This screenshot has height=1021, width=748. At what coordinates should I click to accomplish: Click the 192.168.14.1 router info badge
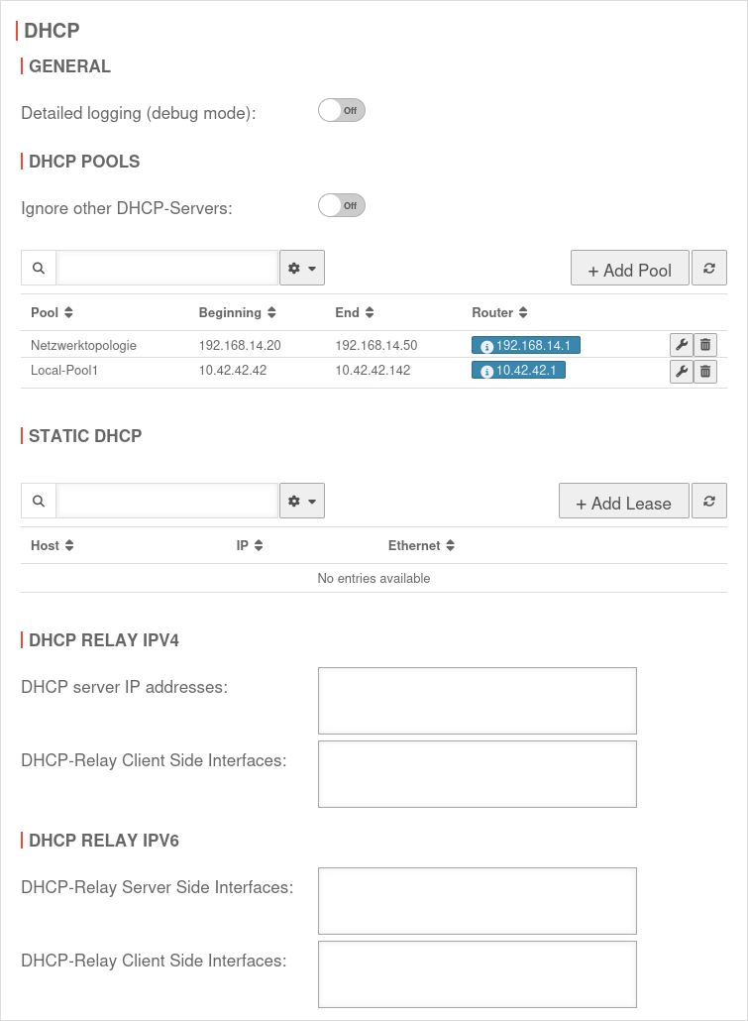[x=526, y=345]
